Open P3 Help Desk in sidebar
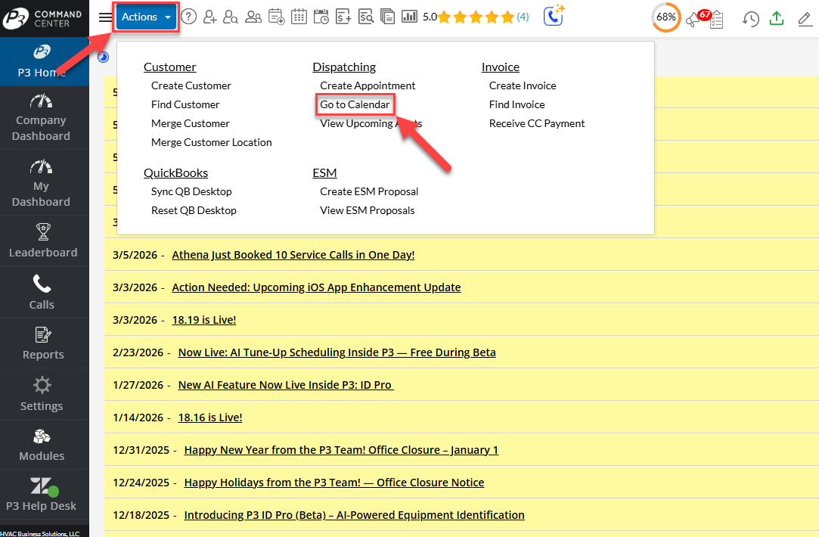The height and width of the screenshot is (537, 819). [x=45, y=494]
